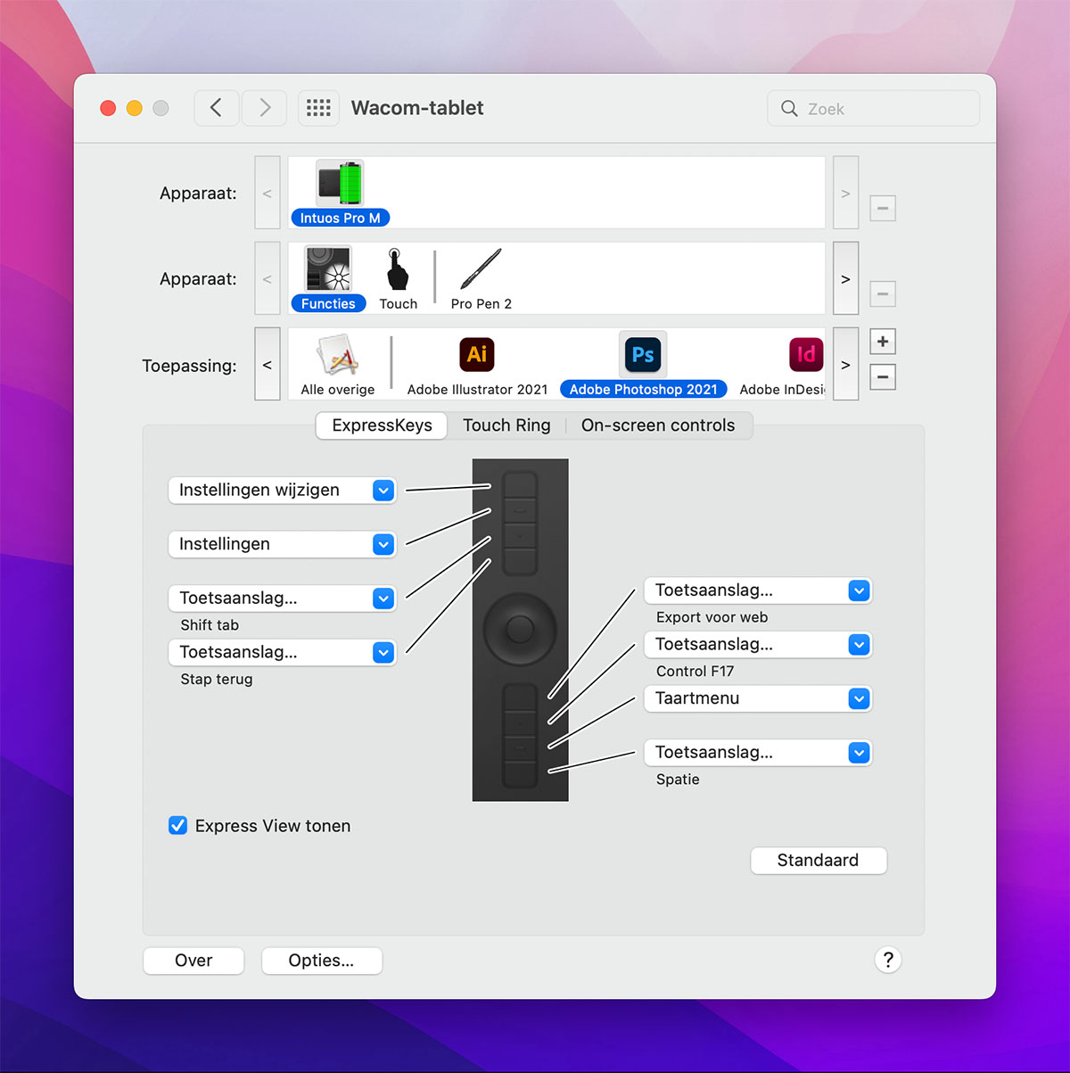This screenshot has height=1073, width=1070.
Task: Switch to the Touch Ring tab
Action: [x=506, y=425]
